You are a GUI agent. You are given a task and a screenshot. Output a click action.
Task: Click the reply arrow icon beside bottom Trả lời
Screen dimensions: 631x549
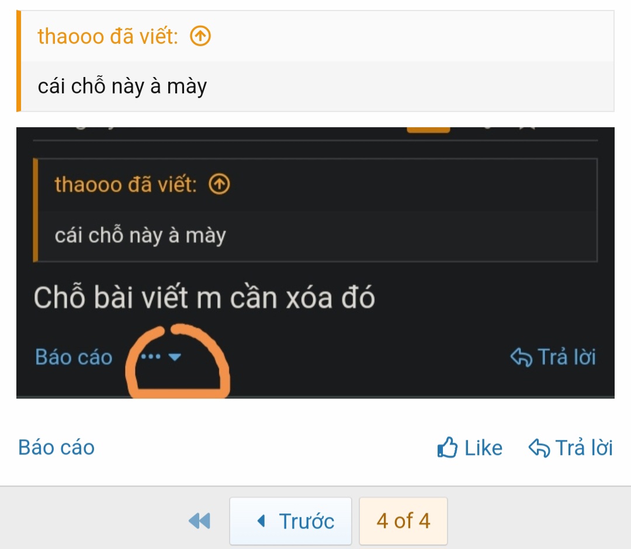tap(539, 447)
